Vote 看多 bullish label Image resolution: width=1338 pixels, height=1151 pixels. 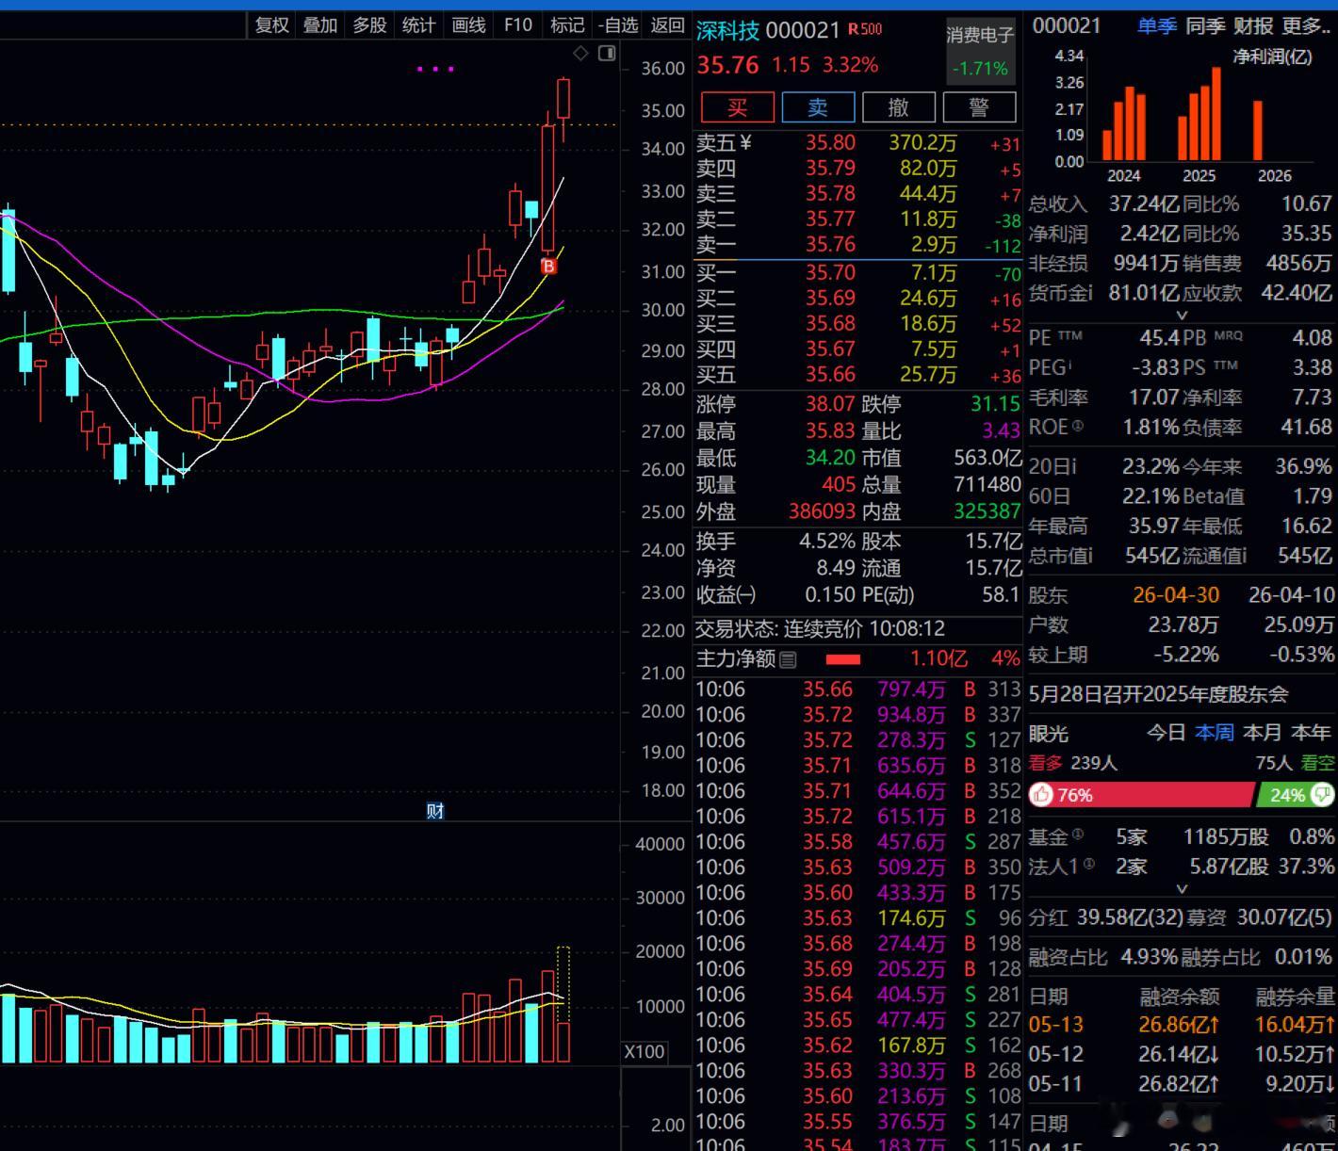click(1045, 763)
